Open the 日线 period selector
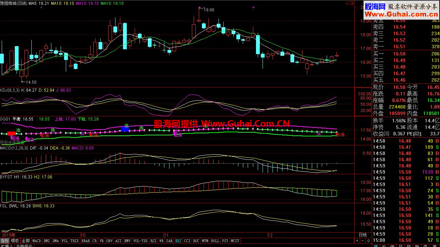The image size is (440, 247). coord(363,235)
